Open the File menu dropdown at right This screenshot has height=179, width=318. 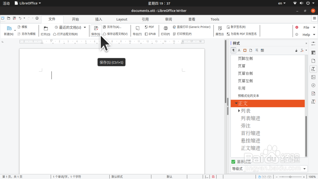pyautogui.click(x=314, y=27)
